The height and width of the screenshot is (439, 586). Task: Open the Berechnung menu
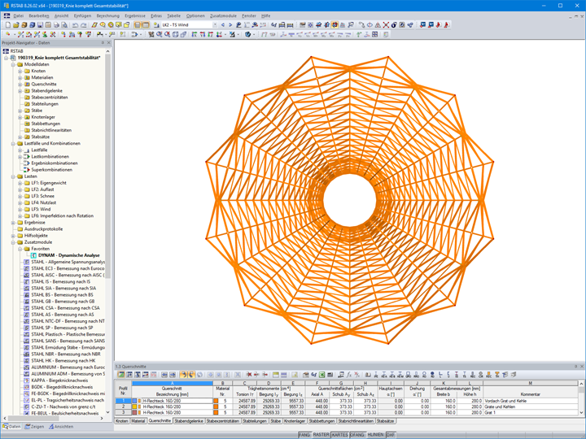[x=108, y=15]
